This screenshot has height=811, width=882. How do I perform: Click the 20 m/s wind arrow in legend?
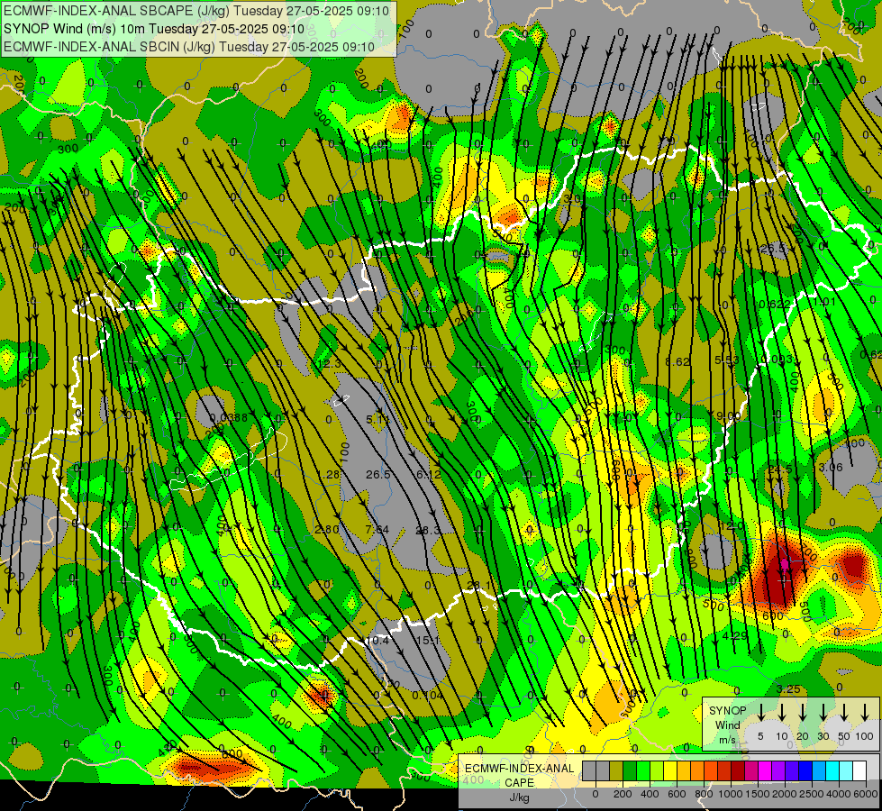pos(803,712)
